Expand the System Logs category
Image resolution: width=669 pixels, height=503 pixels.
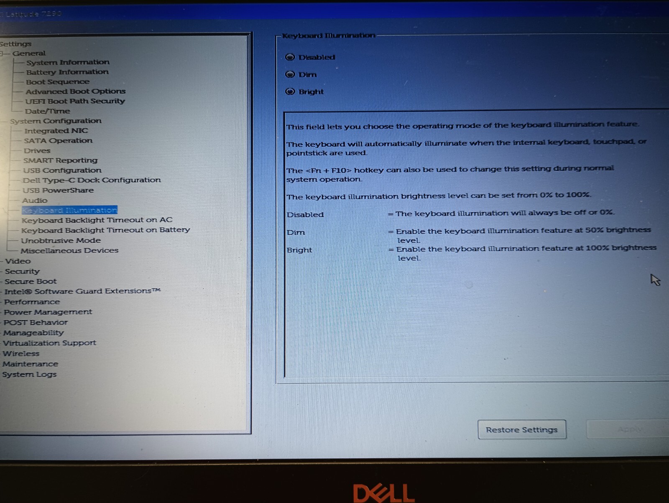pyautogui.click(x=29, y=374)
